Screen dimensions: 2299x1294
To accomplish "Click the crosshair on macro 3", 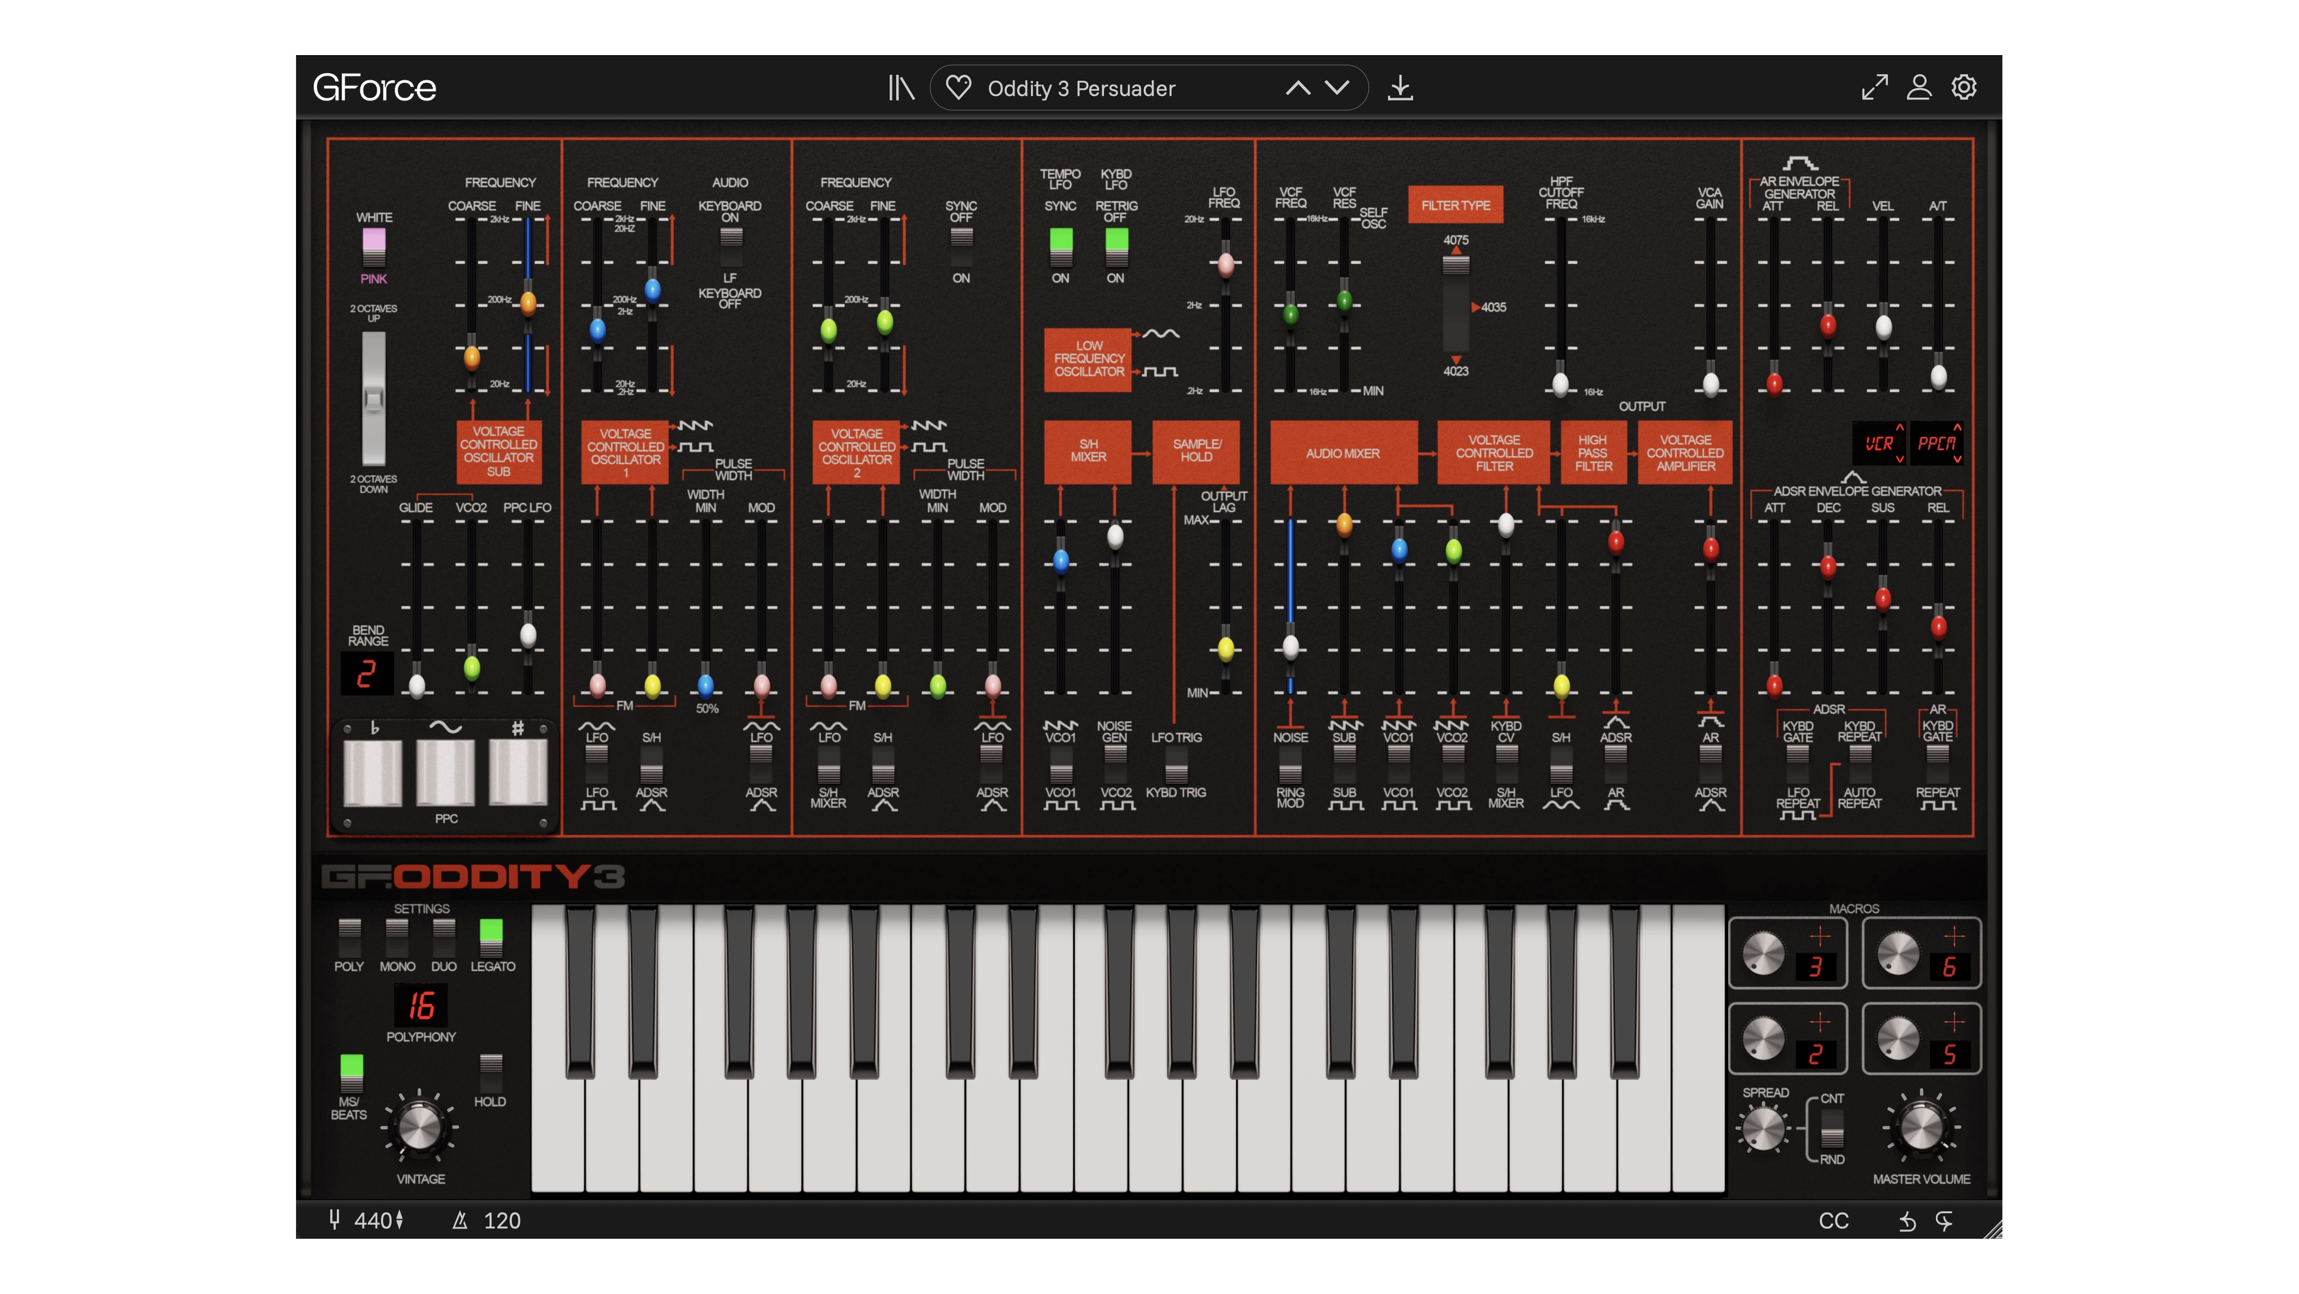I will click(1820, 936).
